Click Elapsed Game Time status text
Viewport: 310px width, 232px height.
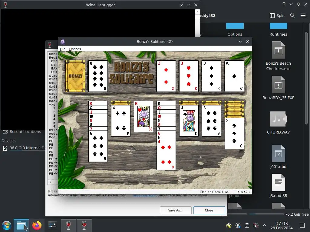point(215,192)
